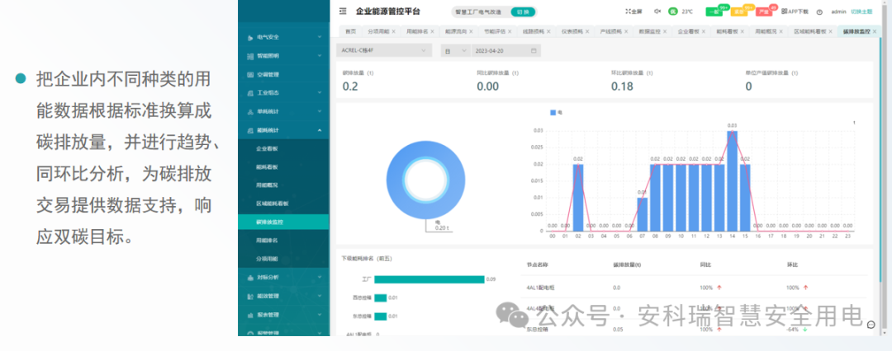
Task: Open the chat bubble icon at bottom right
Action: coord(871,325)
